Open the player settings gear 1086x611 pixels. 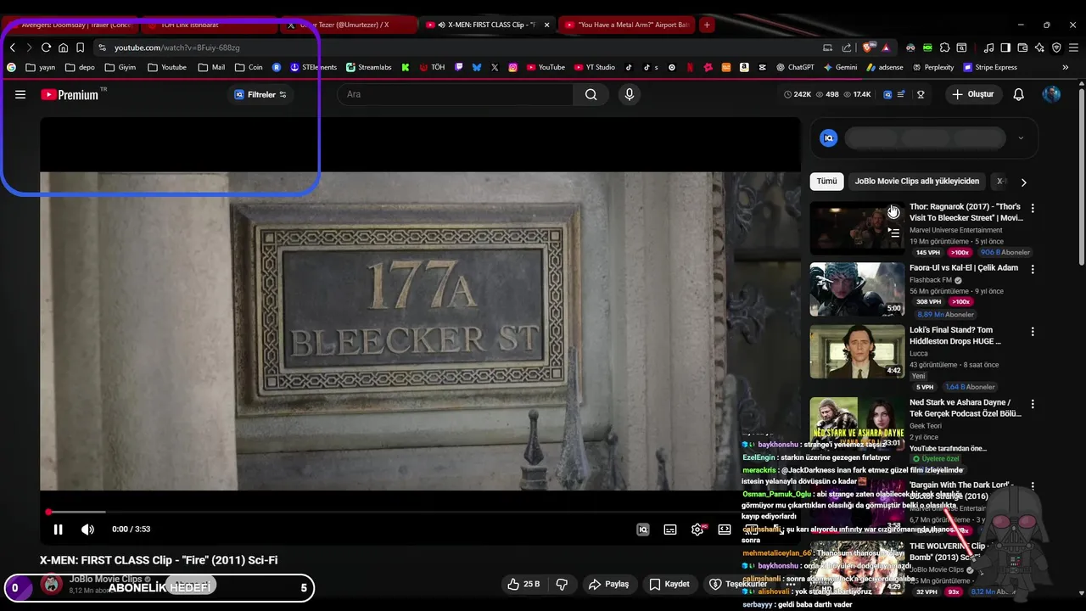click(x=697, y=530)
